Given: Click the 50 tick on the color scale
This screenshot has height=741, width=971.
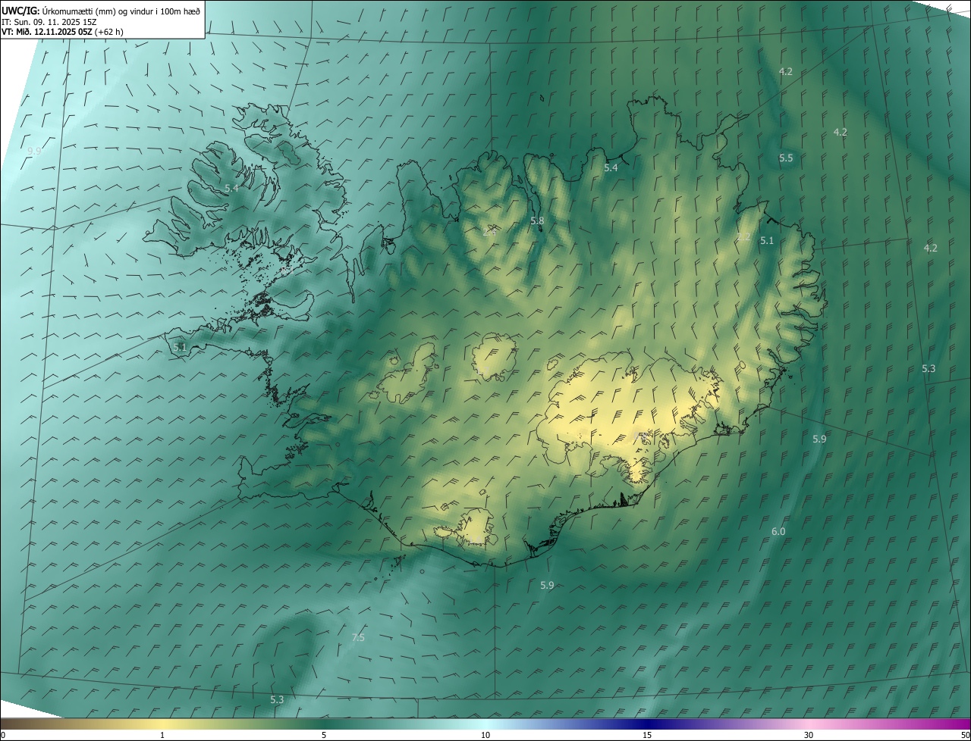Looking at the screenshot, I should 964,736.
